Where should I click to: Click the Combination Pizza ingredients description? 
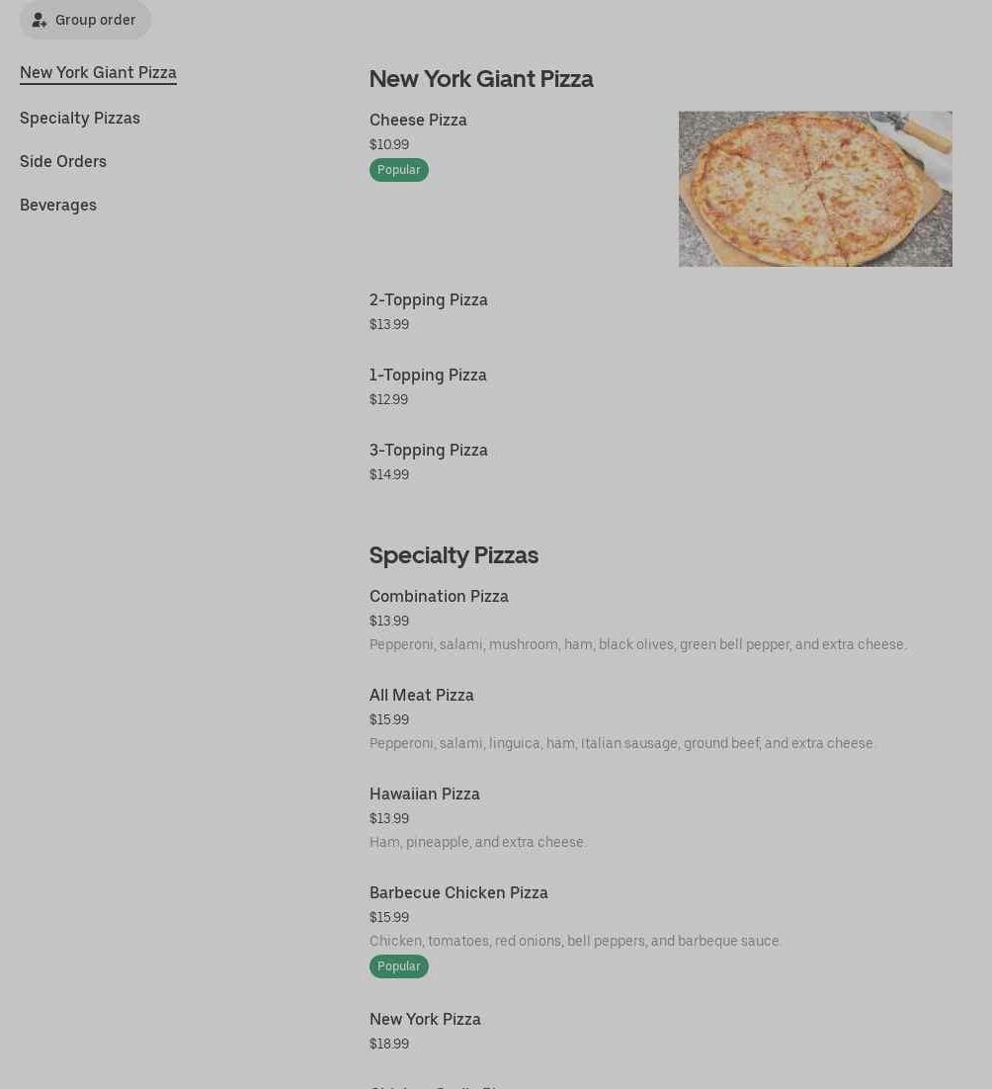coord(637,644)
